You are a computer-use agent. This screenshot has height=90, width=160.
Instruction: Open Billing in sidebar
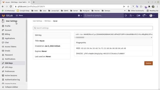[7, 34]
